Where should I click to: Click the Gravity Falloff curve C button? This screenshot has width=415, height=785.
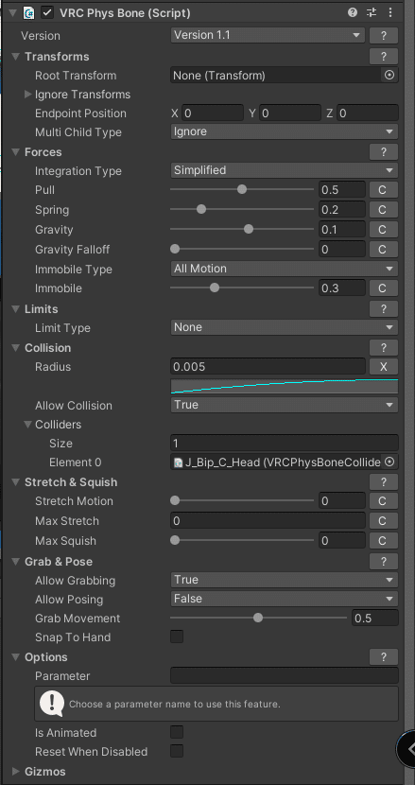tap(384, 249)
